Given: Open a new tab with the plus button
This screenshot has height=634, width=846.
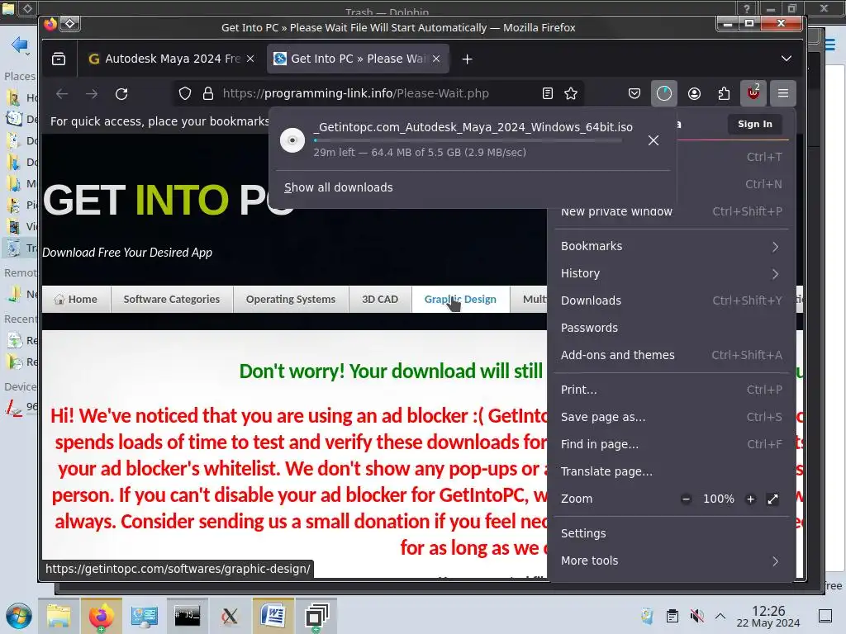Looking at the screenshot, I should (x=468, y=59).
